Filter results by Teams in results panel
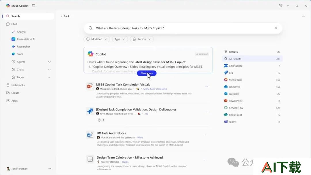 coord(252,122)
